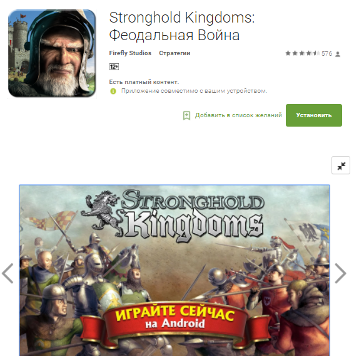Click the wishlist bookmark icon
Screen dimensions: 354x356
click(x=186, y=115)
